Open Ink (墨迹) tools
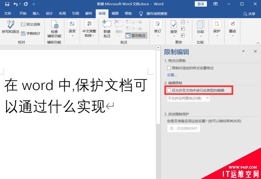 [x=233, y=28]
